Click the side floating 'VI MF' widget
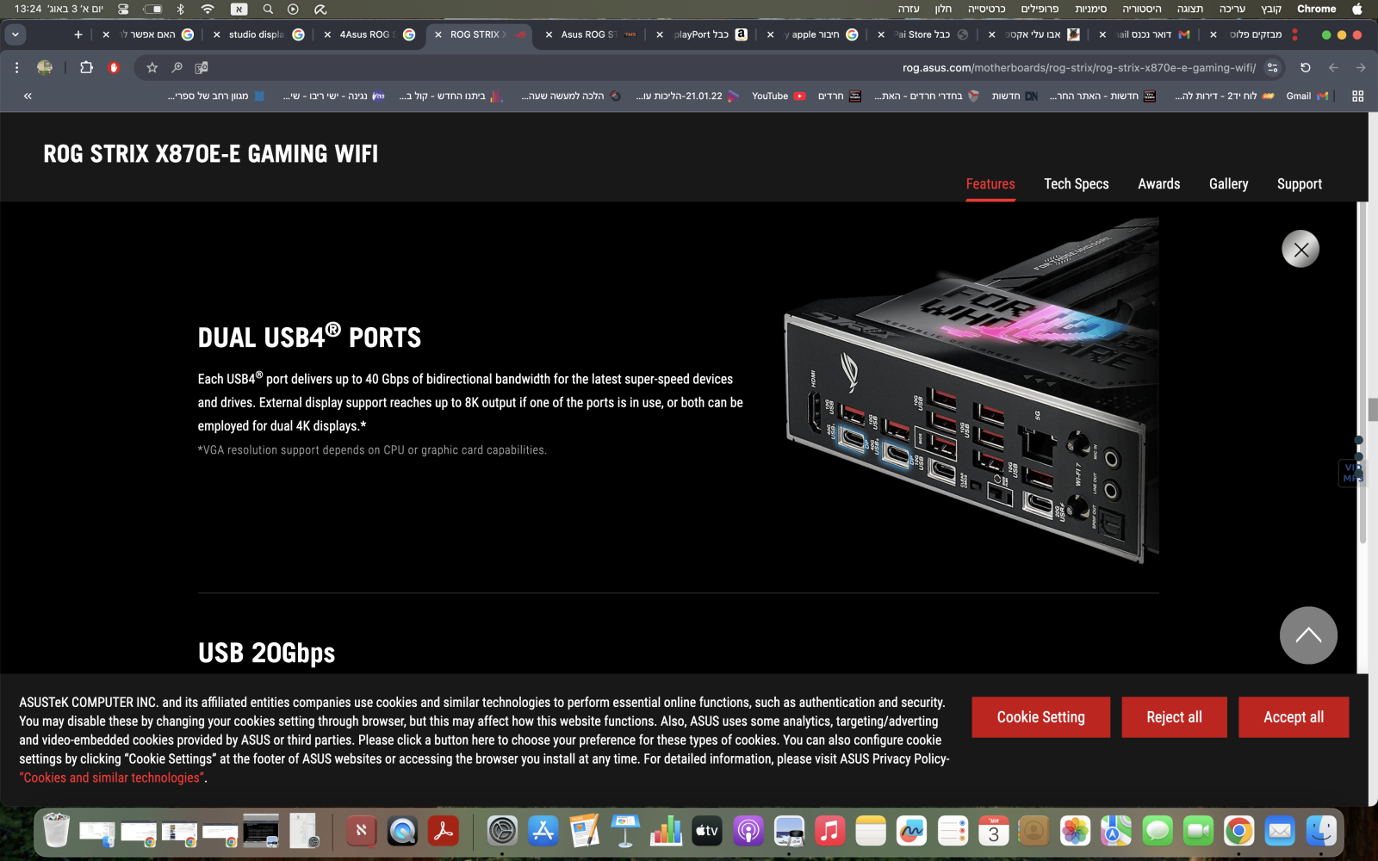This screenshot has height=861, width=1378. coord(1351,473)
